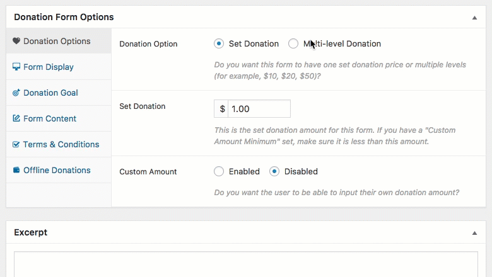Screen dimensions: 492x277
Task: Click the bank icon beside Offline Donations
Action: 16,171
